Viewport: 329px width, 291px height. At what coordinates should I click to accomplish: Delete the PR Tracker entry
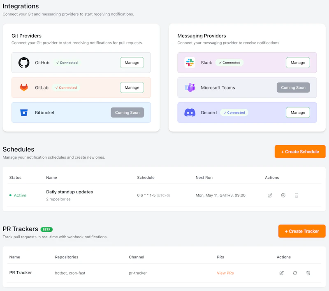pyautogui.click(x=308, y=273)
